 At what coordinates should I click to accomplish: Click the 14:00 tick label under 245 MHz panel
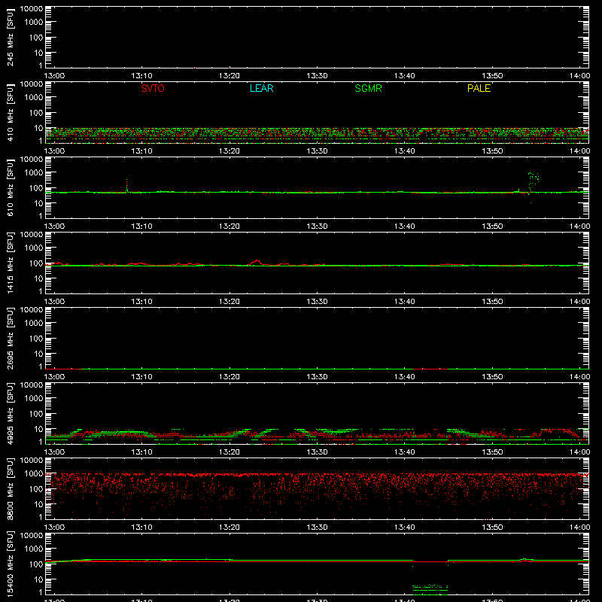(579, 76)
